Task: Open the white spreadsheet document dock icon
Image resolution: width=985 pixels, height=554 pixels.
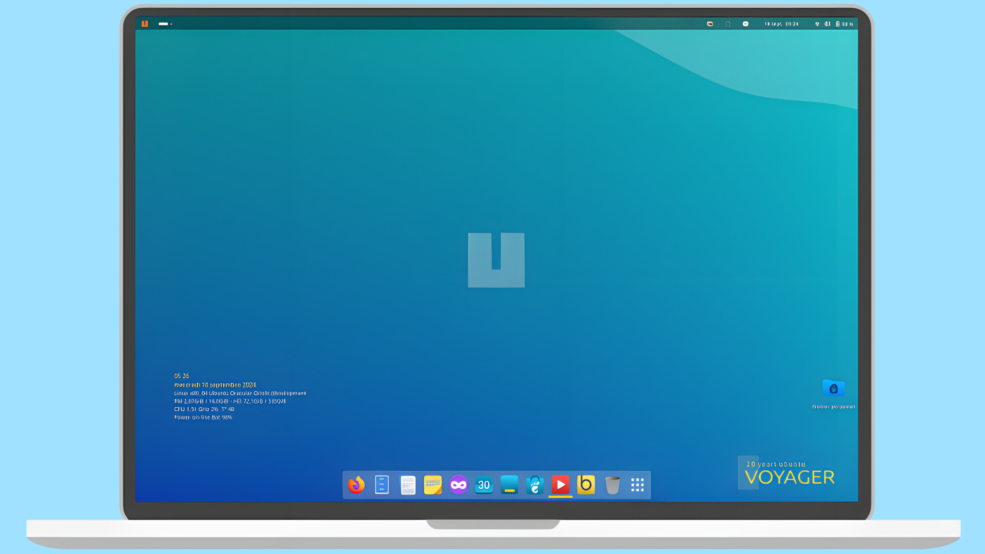Action: click(x=408, y=485)
